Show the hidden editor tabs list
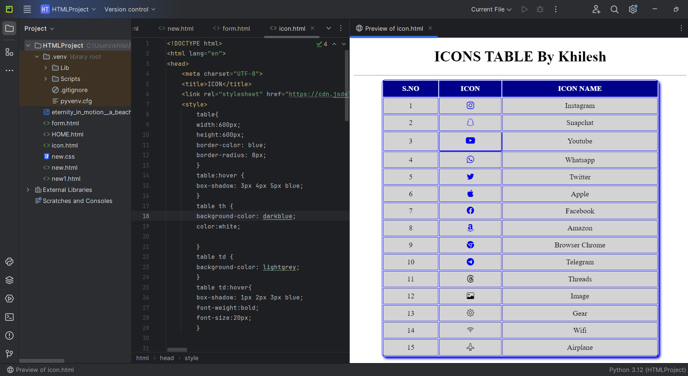Image resolution: width=688 pixels, height=376 pixels. (x=329, y=28)
